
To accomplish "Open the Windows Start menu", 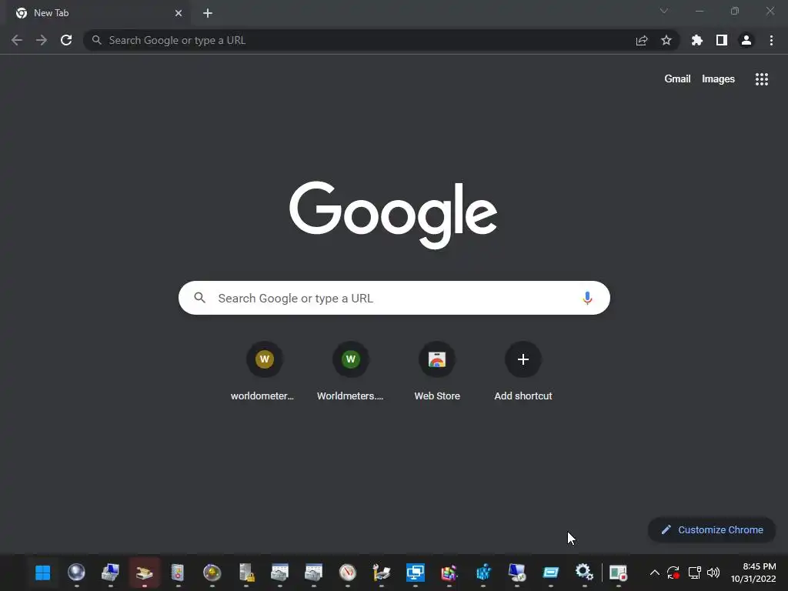I will (43, 573).
